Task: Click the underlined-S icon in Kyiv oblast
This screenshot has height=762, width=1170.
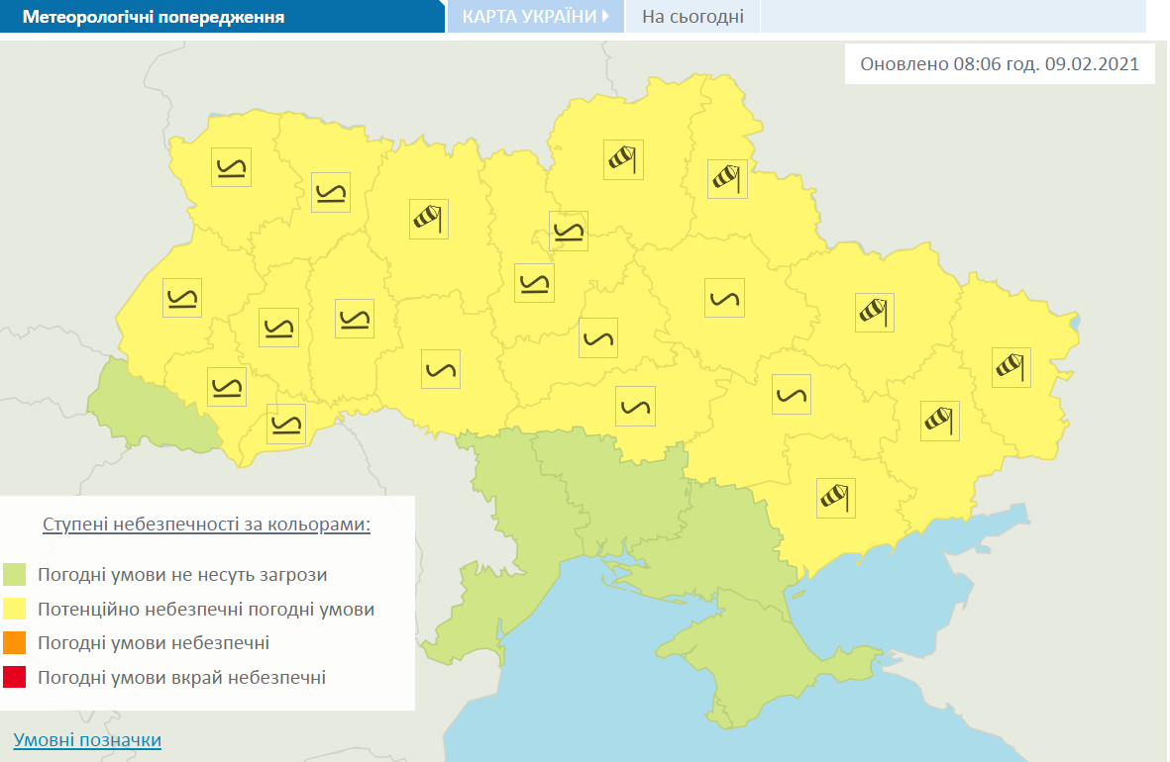Action: click(534, 283)
